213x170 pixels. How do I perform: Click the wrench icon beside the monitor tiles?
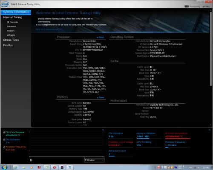tap(210, 130)
